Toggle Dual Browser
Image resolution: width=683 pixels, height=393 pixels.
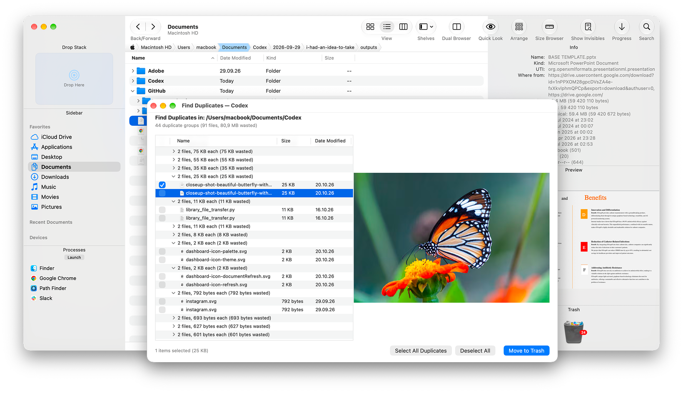pyautogui.click(x=456, y=27)
